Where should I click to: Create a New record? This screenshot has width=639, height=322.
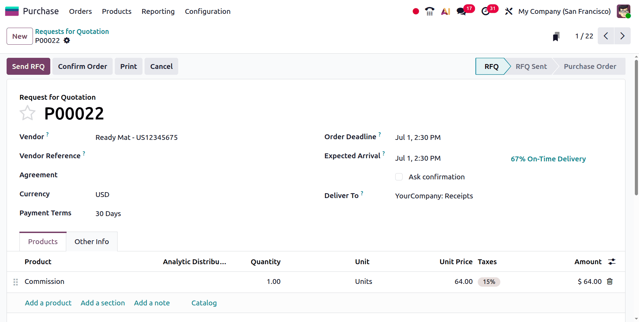click(20, 36)
